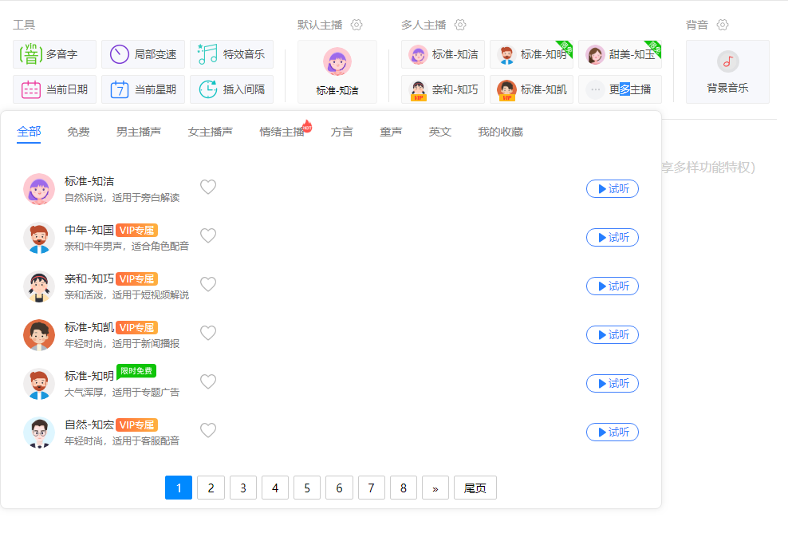The height and width of the screenshot is (549, 788).
Task: Click the 插入间隔 pause tool
Action: pyautogui.click(x=231, y=89)
